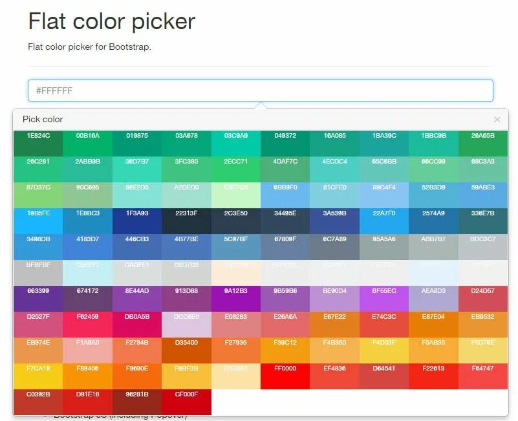The width and height of the screenshot is (518, 421).
Task: Pick the 2C3E50 swatch
Action: (x=236, y=221)
